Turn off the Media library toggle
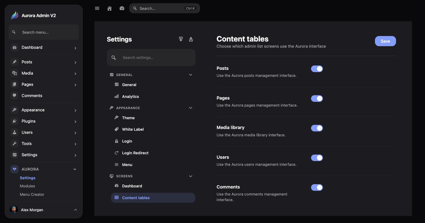Image resolution: width=425 pixels, height=223 pixels. pyautogui.click(x=317, y=128)
